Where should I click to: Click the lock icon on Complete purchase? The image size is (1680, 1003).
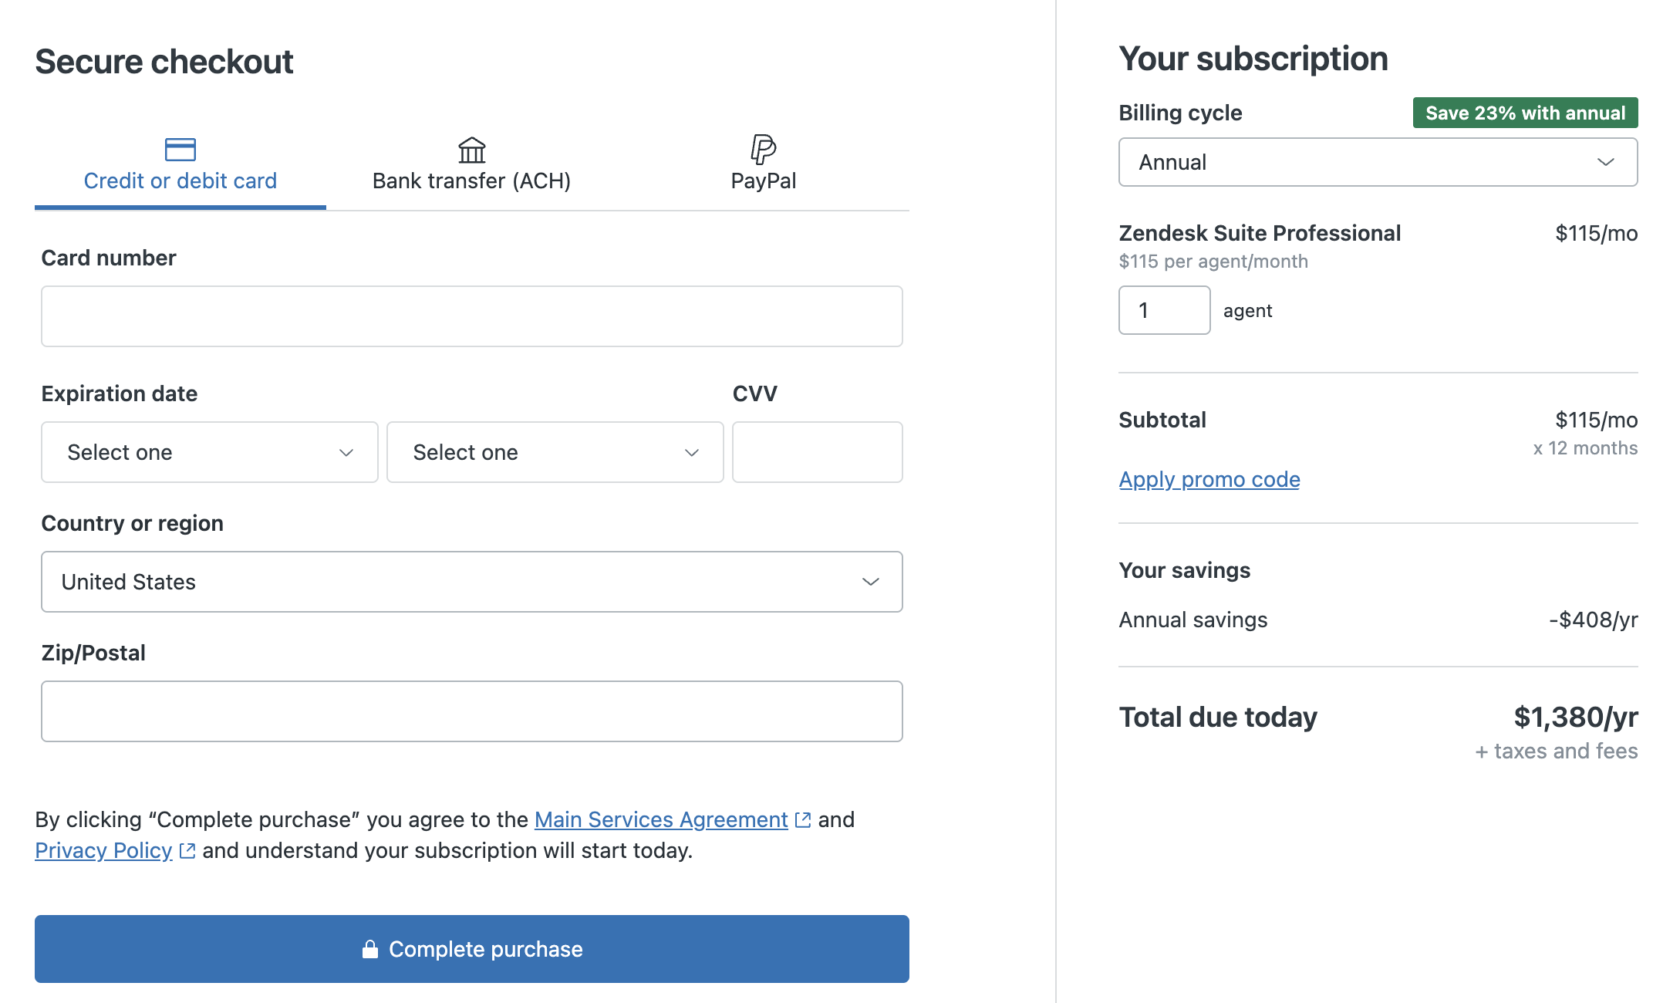(370, 949)
